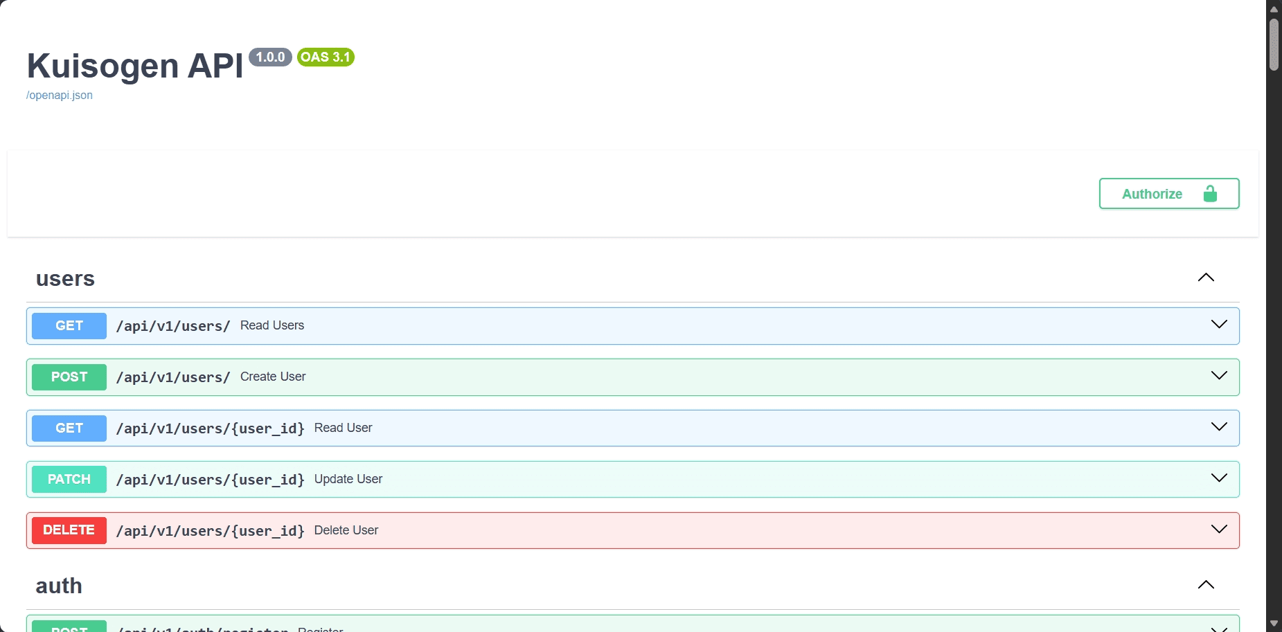Viewport: 1282px width, 632px height.
Task: Expand POST Create User chevron arrow
Action: point(1219,376)
